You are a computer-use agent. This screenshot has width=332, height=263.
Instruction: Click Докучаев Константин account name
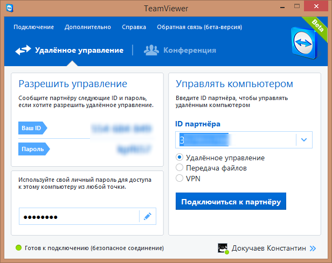click(x=269, y=248)
